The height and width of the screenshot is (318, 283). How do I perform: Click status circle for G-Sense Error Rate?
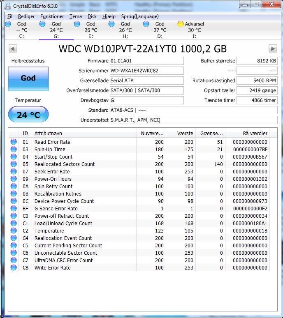click(14, 208)
